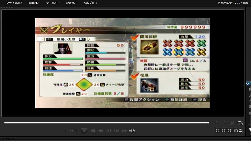Jump to the end with fast-forward icon

[x=124, y=131]
